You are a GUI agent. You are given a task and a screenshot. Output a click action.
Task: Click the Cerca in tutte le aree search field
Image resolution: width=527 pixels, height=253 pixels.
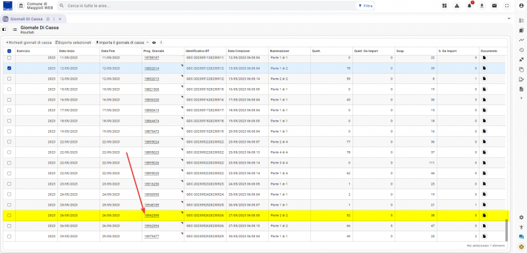[208, 6]
